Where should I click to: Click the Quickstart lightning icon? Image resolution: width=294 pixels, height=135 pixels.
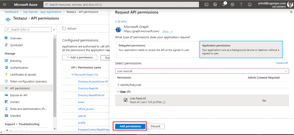point(6,45)
